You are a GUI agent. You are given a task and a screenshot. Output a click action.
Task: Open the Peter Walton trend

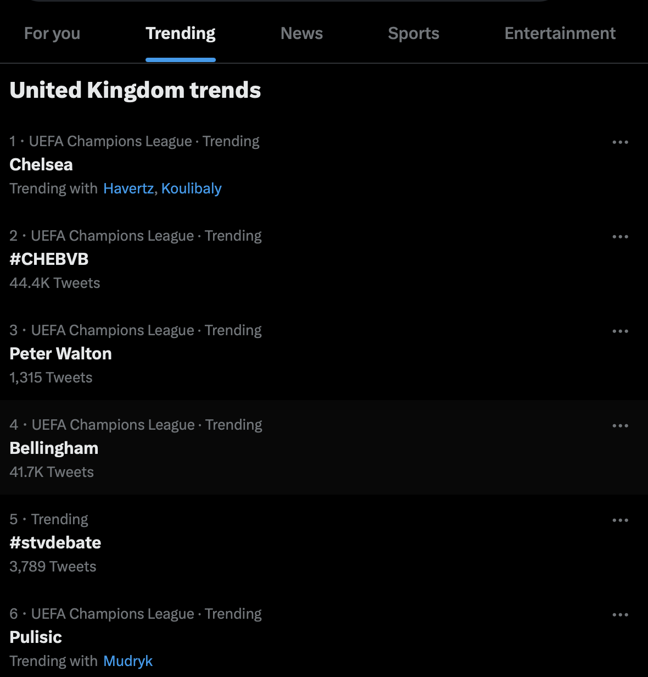(x=60, y=354)
